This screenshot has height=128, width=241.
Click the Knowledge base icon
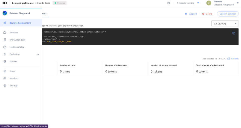5,40
